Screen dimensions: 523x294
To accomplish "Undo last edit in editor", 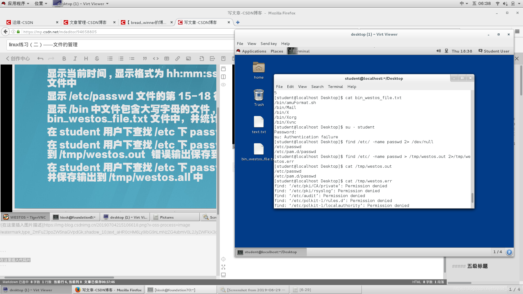I will click(40, 59).
